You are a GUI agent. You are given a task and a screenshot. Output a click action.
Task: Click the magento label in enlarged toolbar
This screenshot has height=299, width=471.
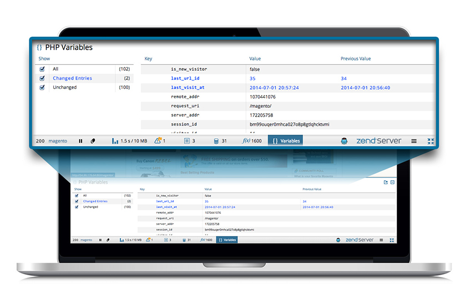coord(58,141)
